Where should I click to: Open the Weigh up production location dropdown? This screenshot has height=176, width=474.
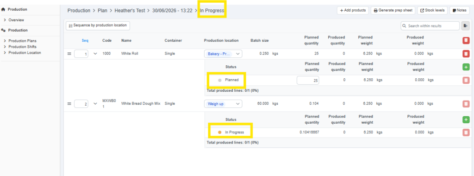(x=223, y=104)
